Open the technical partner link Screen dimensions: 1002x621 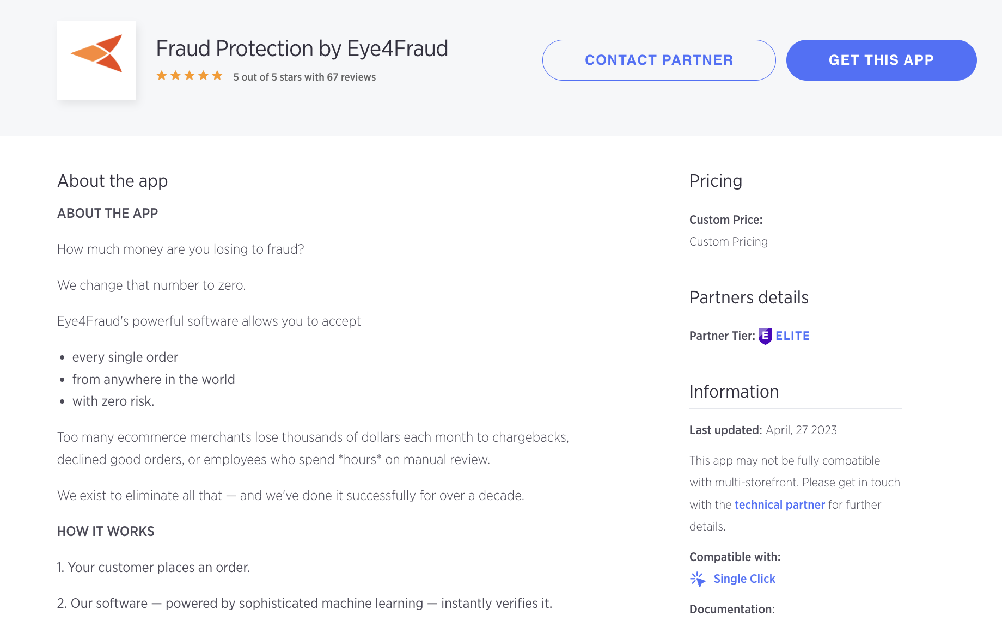(x=779, y=505)
